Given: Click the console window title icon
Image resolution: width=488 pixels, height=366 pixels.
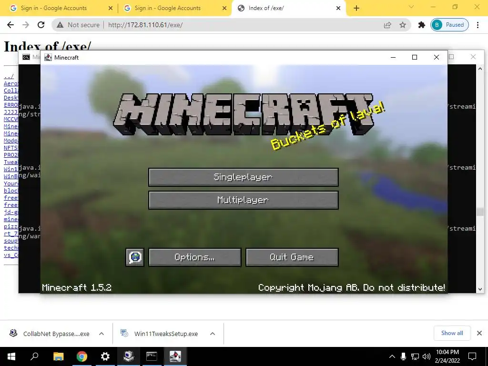Looking at the screenshot, I should [x=26, y=57].
